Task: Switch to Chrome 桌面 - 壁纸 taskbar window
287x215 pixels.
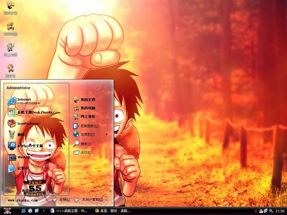Action: tap(113, 211)
